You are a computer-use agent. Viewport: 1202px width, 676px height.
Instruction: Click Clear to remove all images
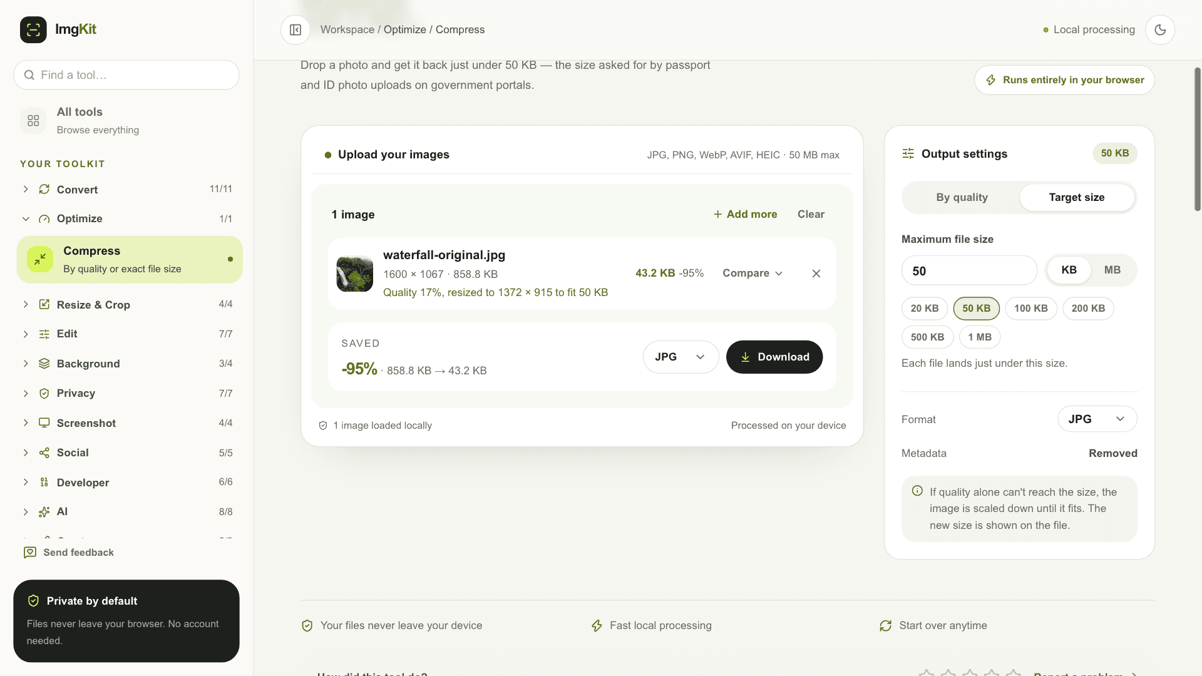(811, 214)
